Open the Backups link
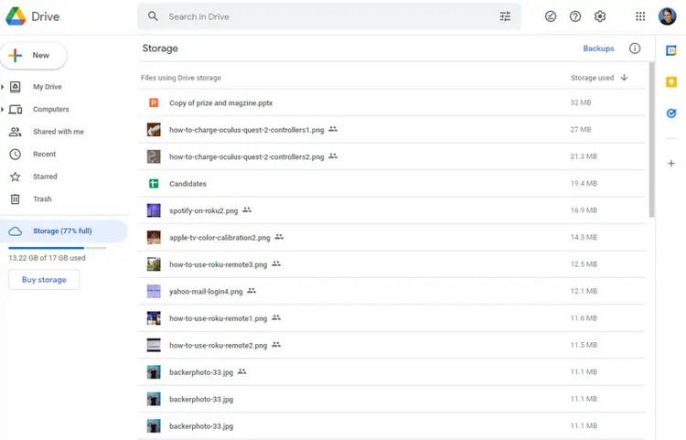 tap(598, 48)
